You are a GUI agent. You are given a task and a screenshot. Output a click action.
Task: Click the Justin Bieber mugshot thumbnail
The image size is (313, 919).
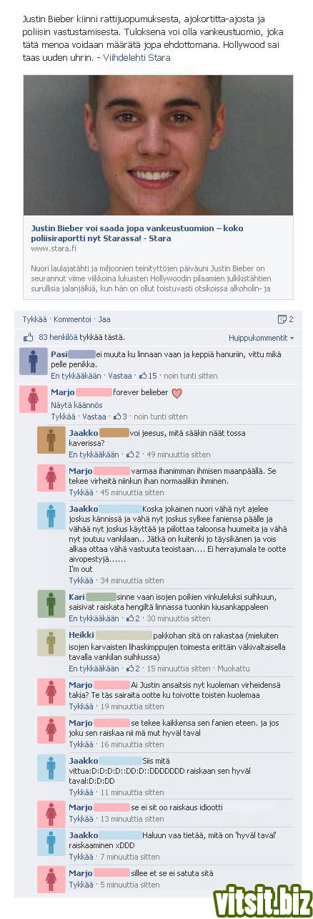point(158,145)
